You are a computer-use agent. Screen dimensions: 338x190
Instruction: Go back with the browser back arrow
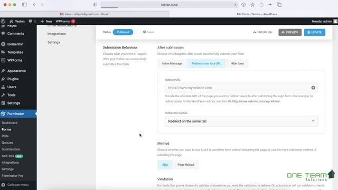point(34,5)
